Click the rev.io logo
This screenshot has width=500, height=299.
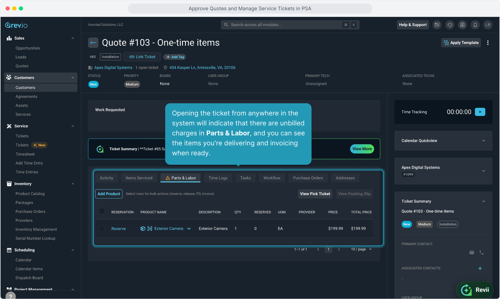tap(16, 25)
